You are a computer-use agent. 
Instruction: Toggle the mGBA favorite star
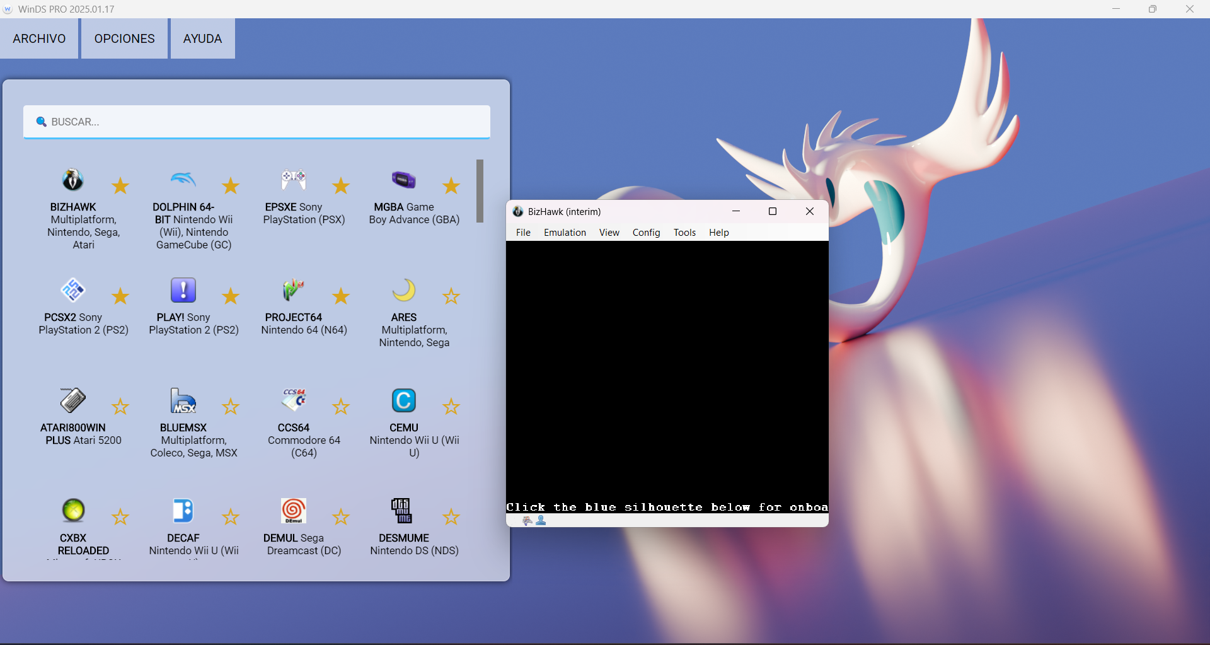pyautogui.click(x=451, y=186)
